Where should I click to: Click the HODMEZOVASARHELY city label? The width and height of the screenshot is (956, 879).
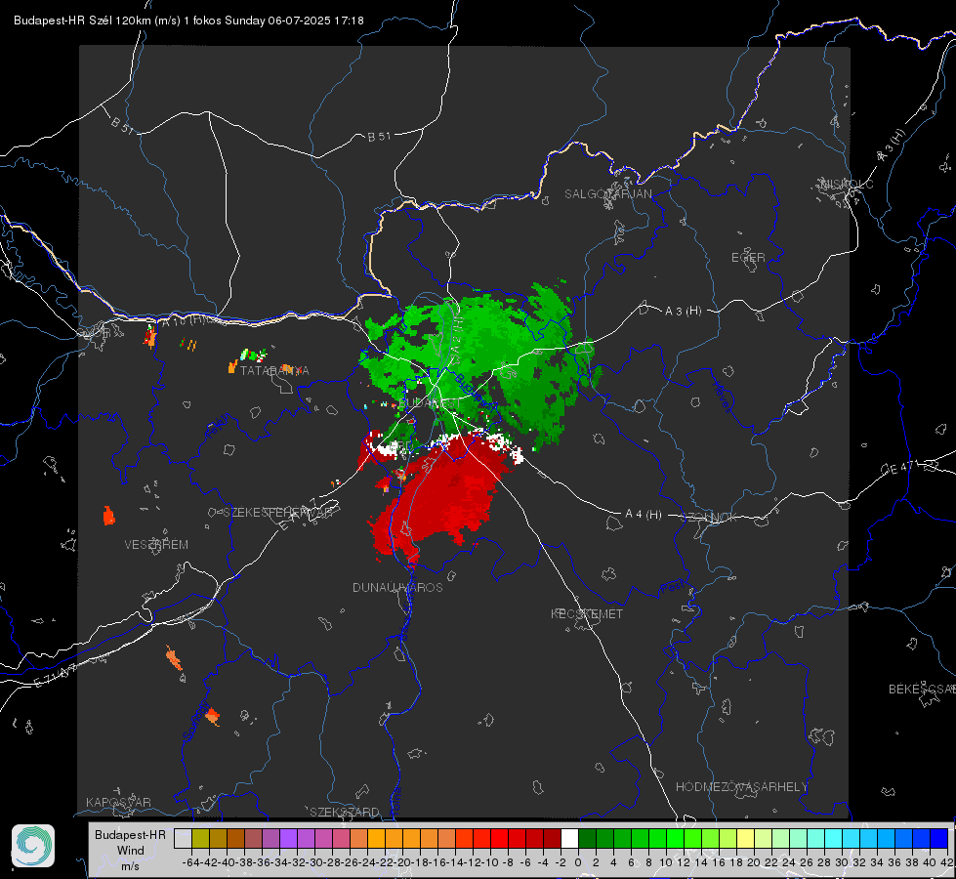click(741, 787)
